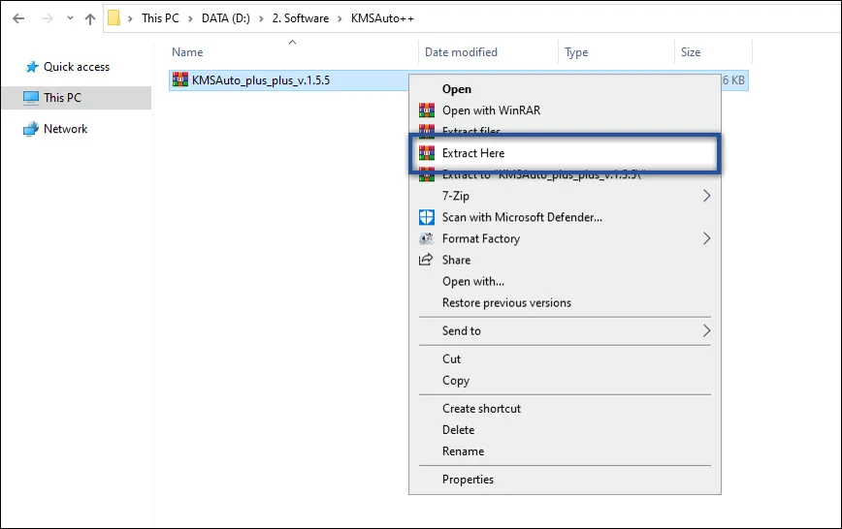Expand the 7-Zip submenu arrow

point(706,196)
